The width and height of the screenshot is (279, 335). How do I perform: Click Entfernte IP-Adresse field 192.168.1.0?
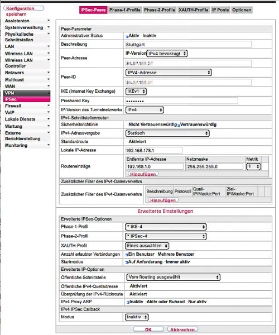click(x=155, y=166)
